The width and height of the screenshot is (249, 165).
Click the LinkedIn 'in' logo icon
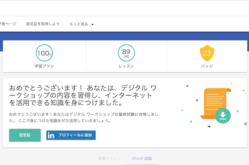click(x=51, y=135)
